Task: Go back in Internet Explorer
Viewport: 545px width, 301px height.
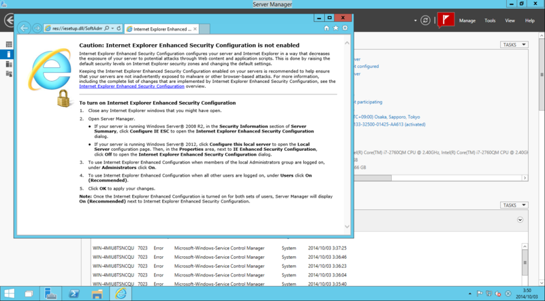Action: tap(24, 28)
